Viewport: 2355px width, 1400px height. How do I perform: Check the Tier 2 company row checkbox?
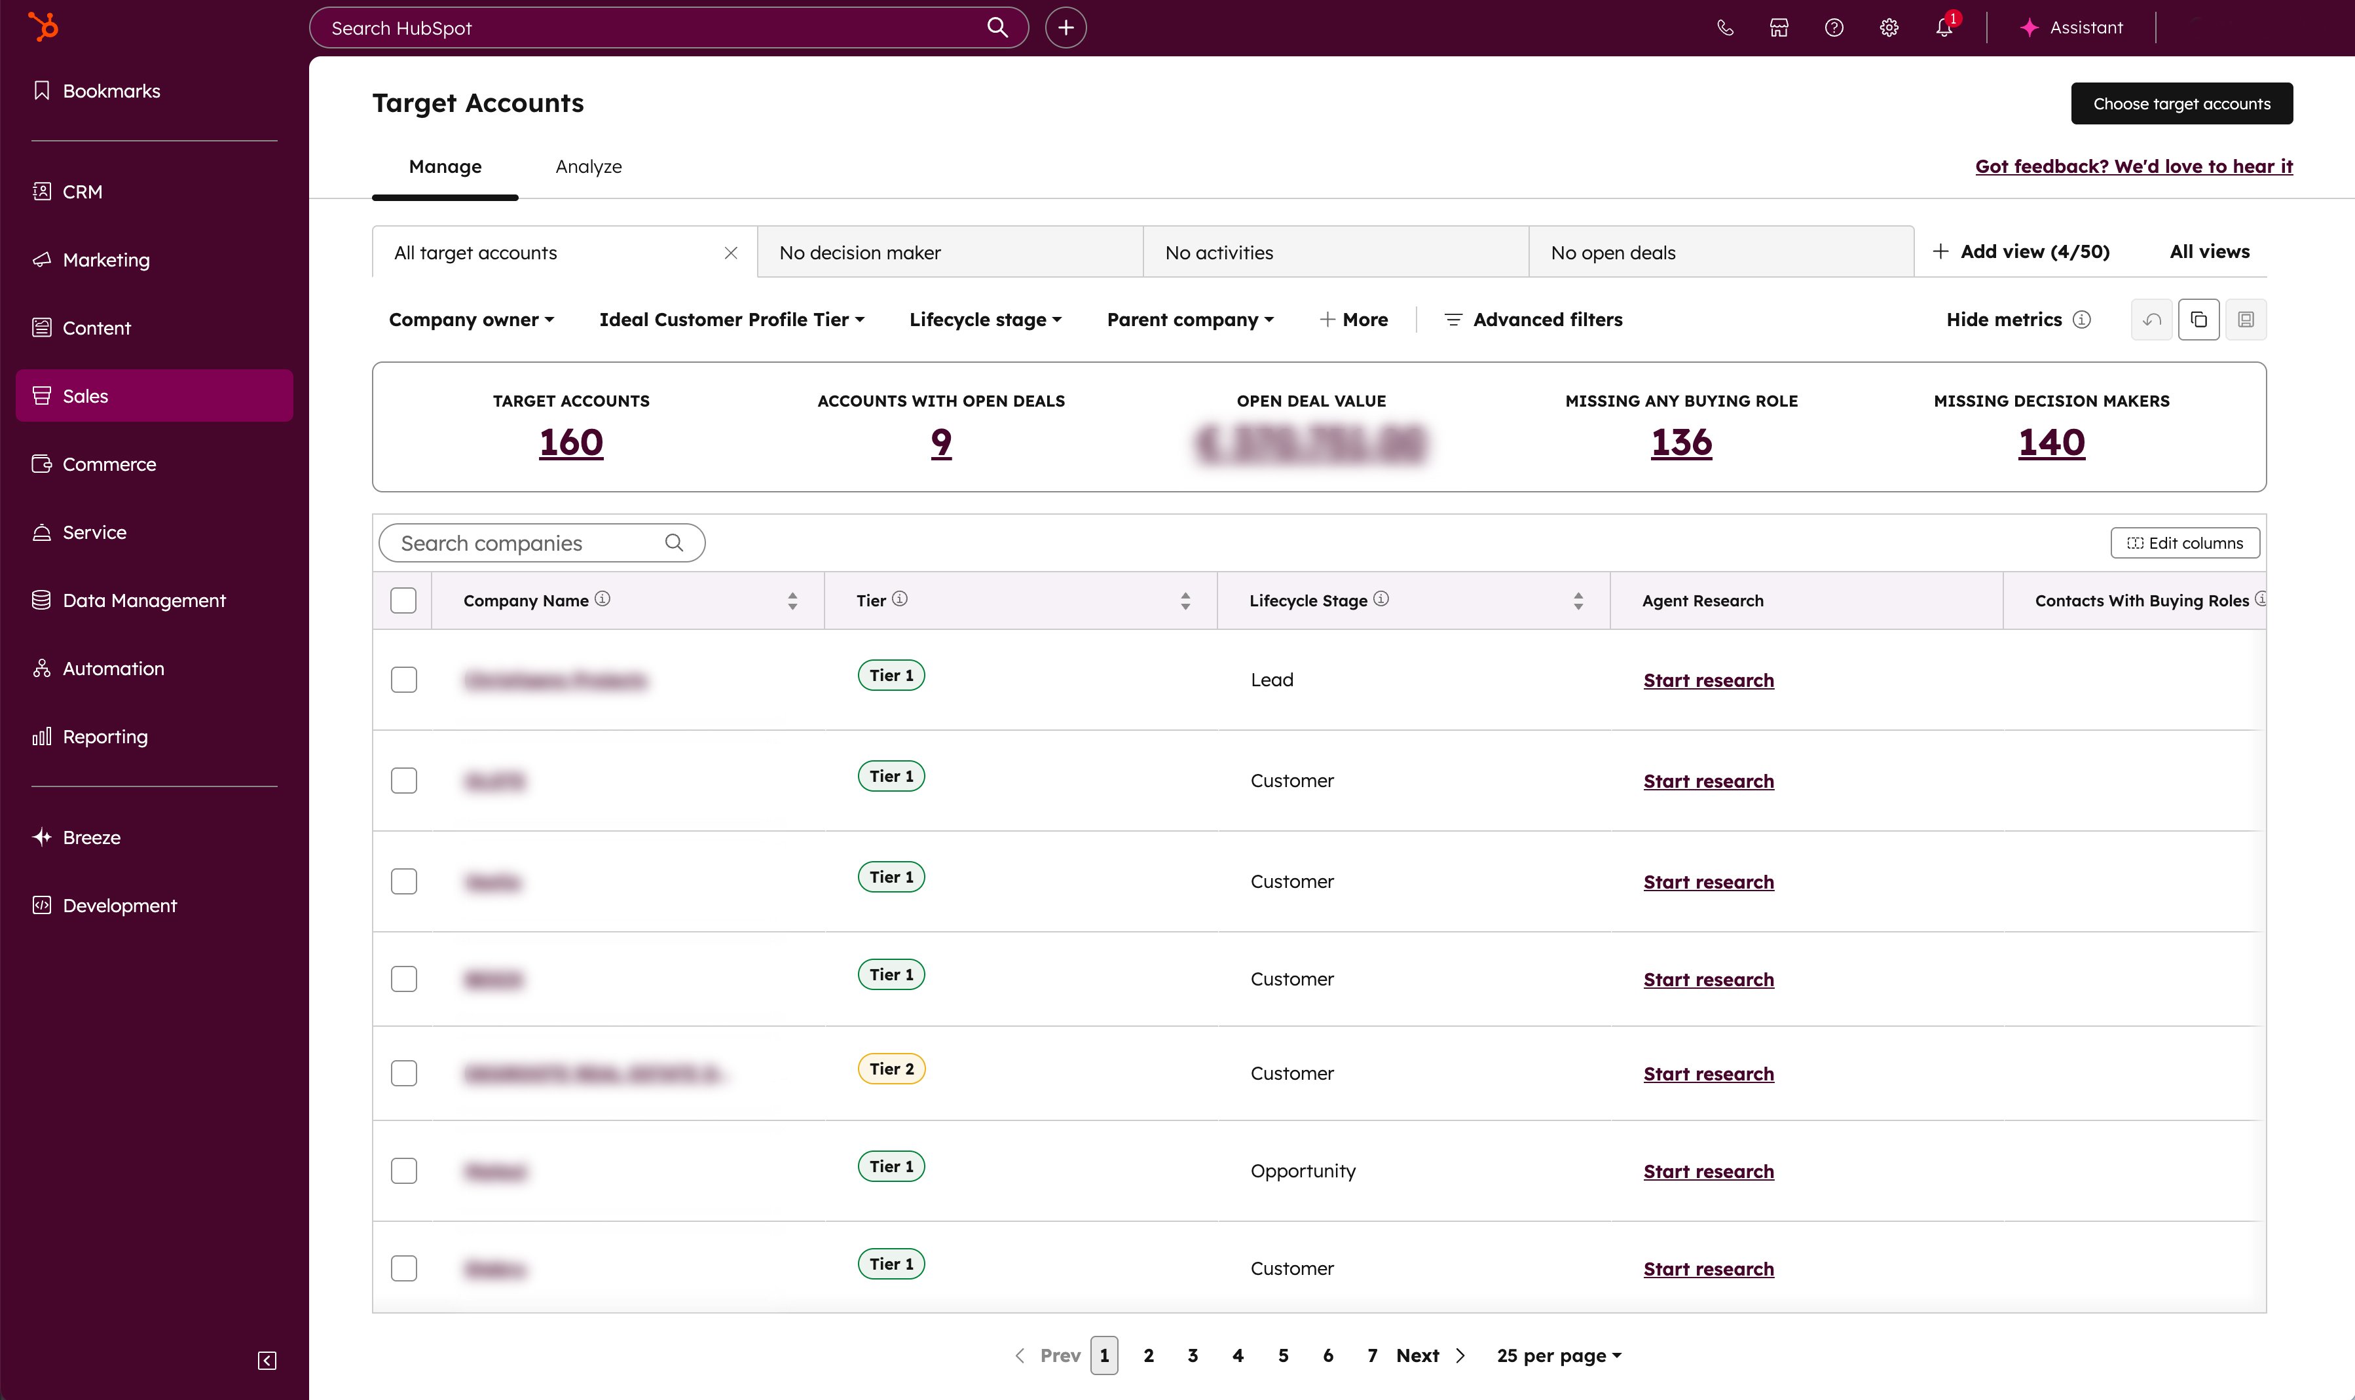pos(404,1073)
